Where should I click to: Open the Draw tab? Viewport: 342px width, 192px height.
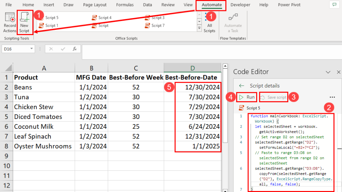(x=68, y=5)
